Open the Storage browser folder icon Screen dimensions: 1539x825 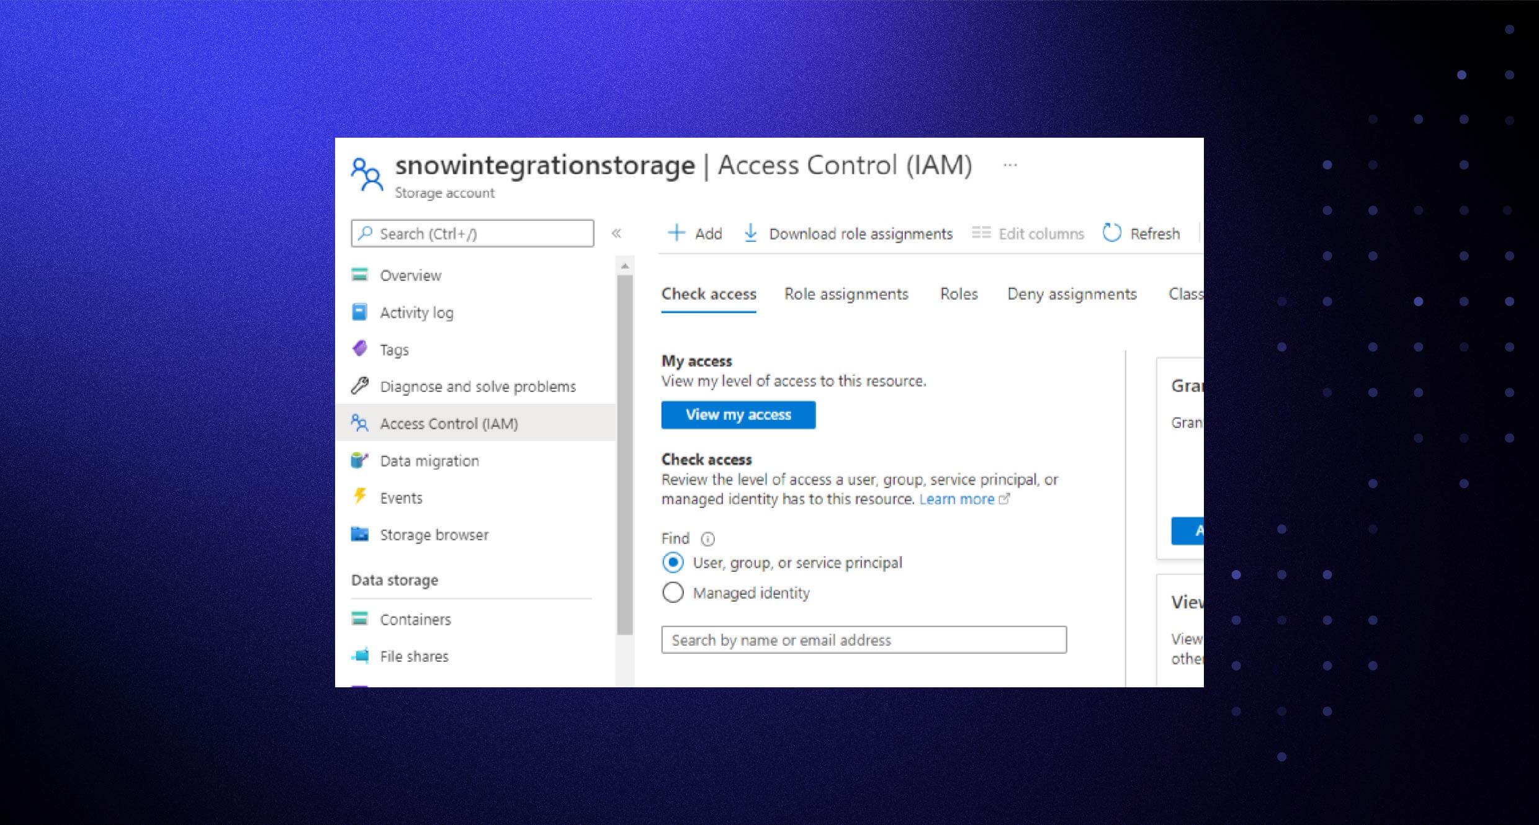361,534
